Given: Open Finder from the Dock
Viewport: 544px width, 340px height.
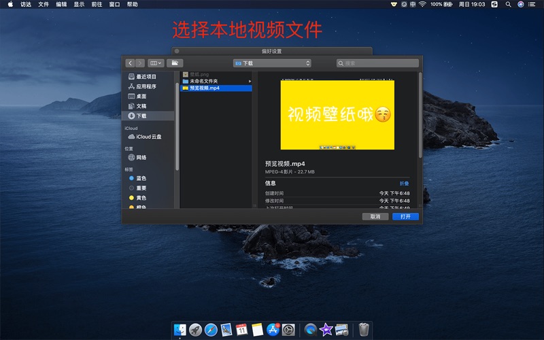Looking at the screenshot, I should tap(180, 330).
